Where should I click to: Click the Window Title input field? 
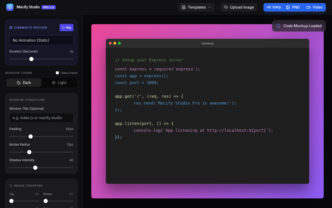pyautogui.click(x=41, y=118)
